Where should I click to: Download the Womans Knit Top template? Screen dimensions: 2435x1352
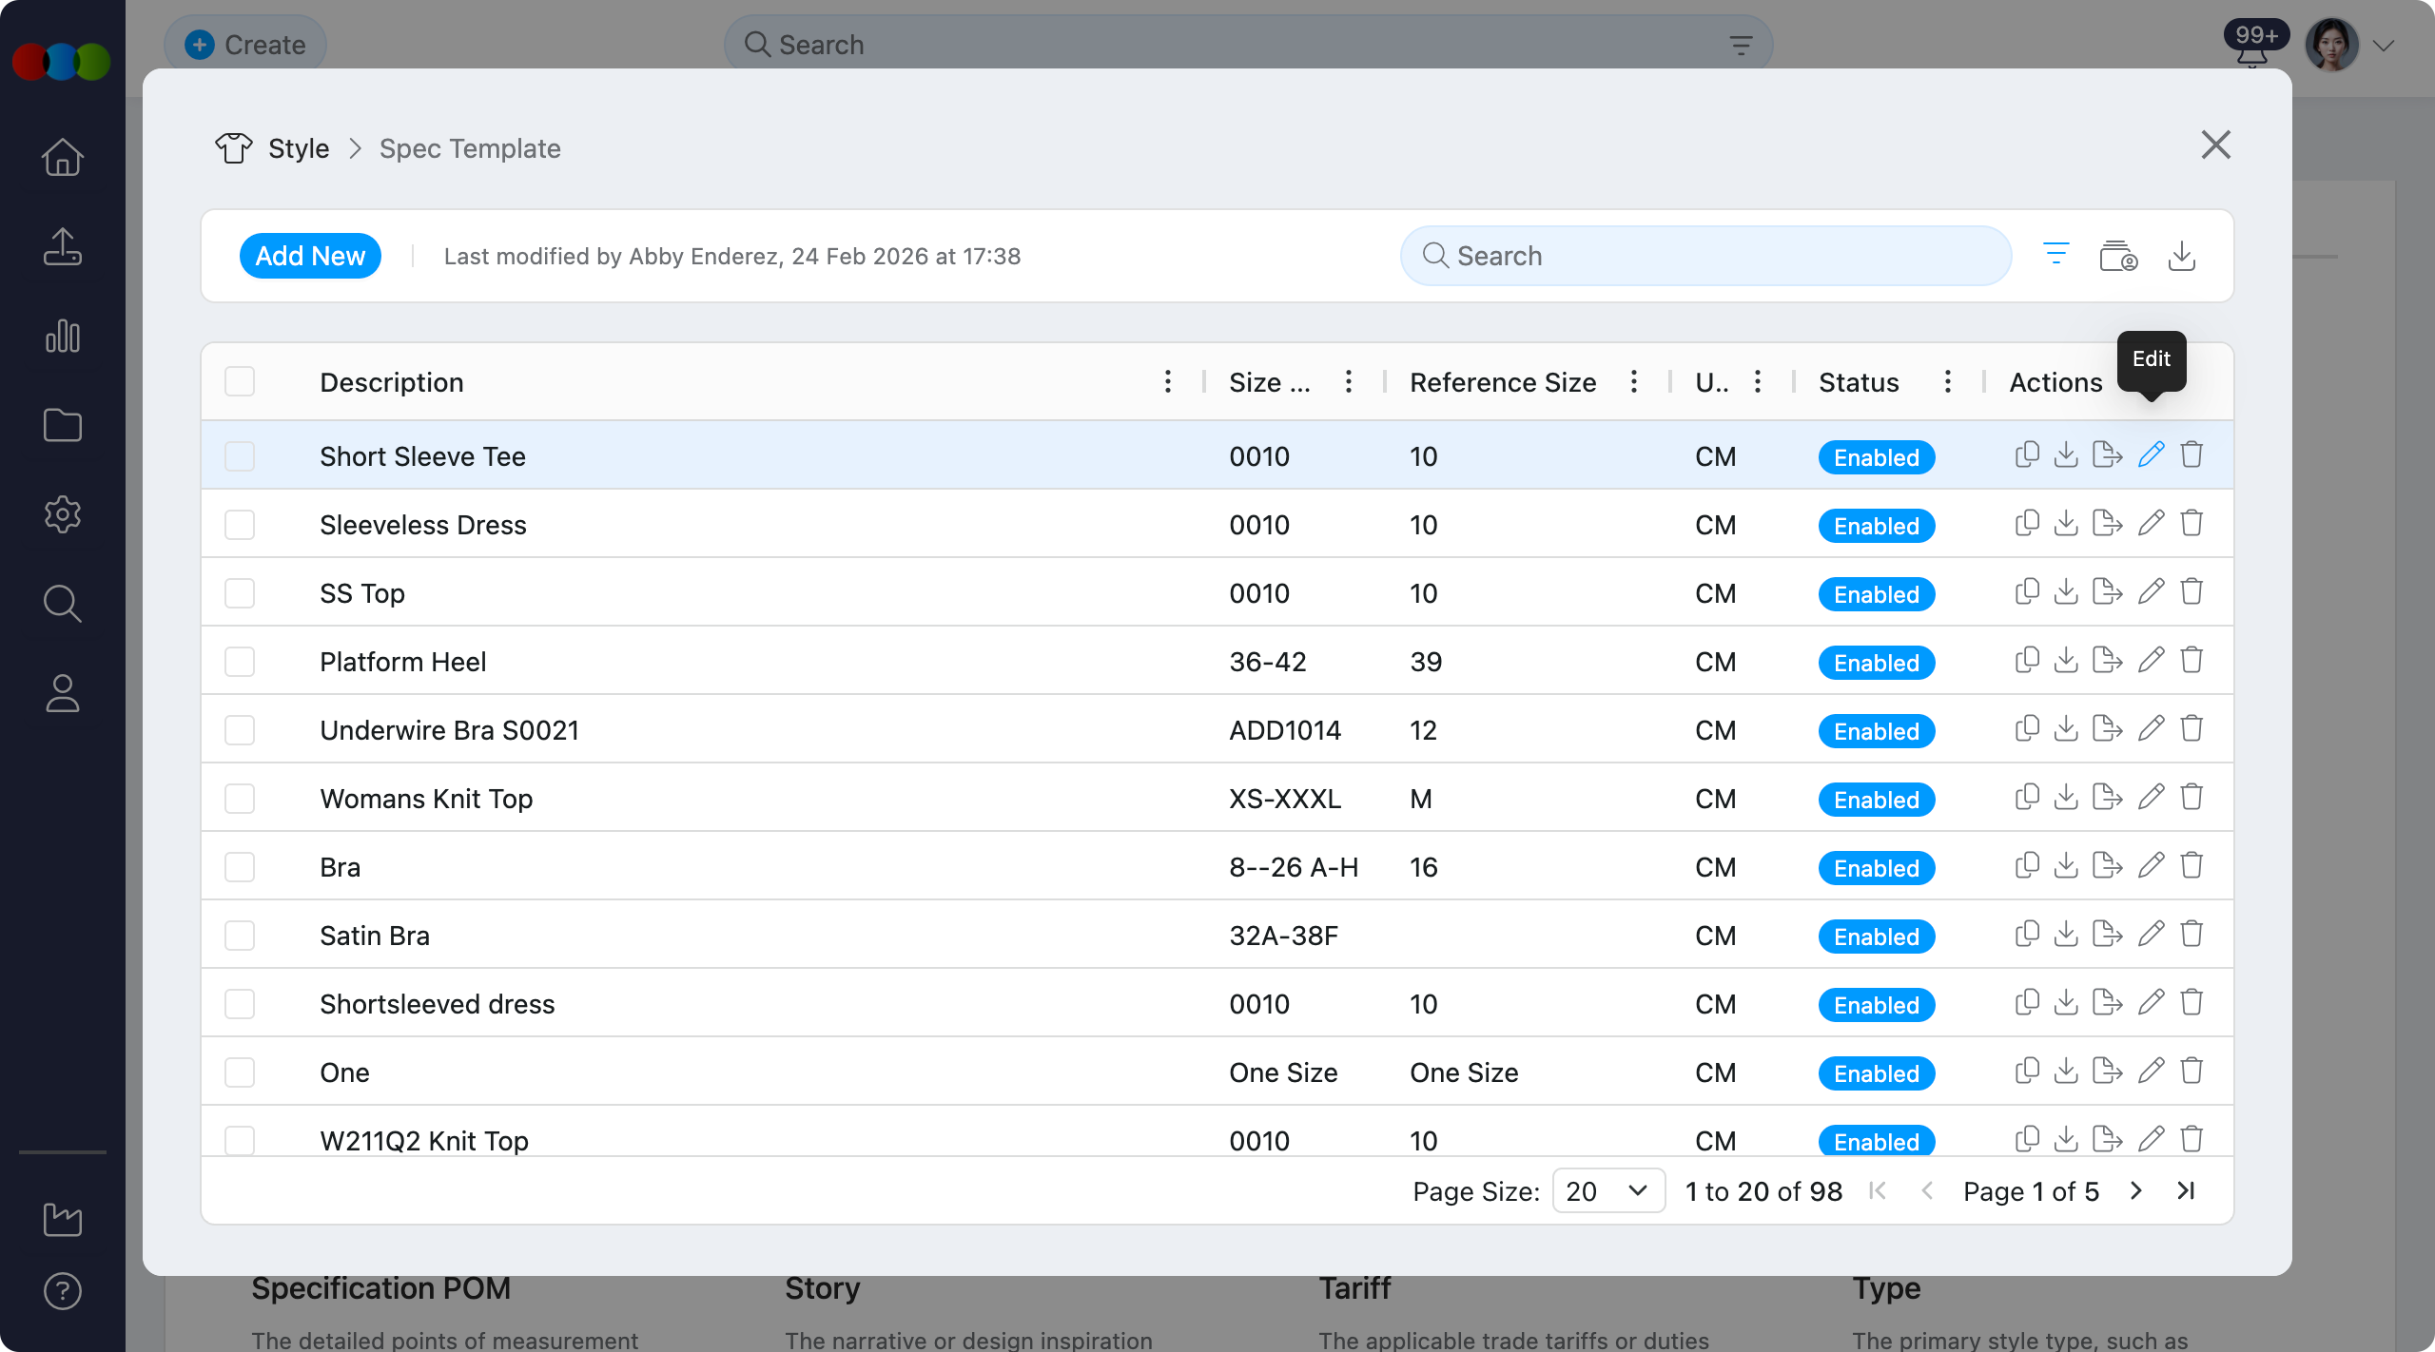2066,797
